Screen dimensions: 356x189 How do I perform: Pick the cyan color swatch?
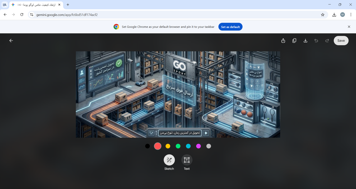(x=188, y=146)
